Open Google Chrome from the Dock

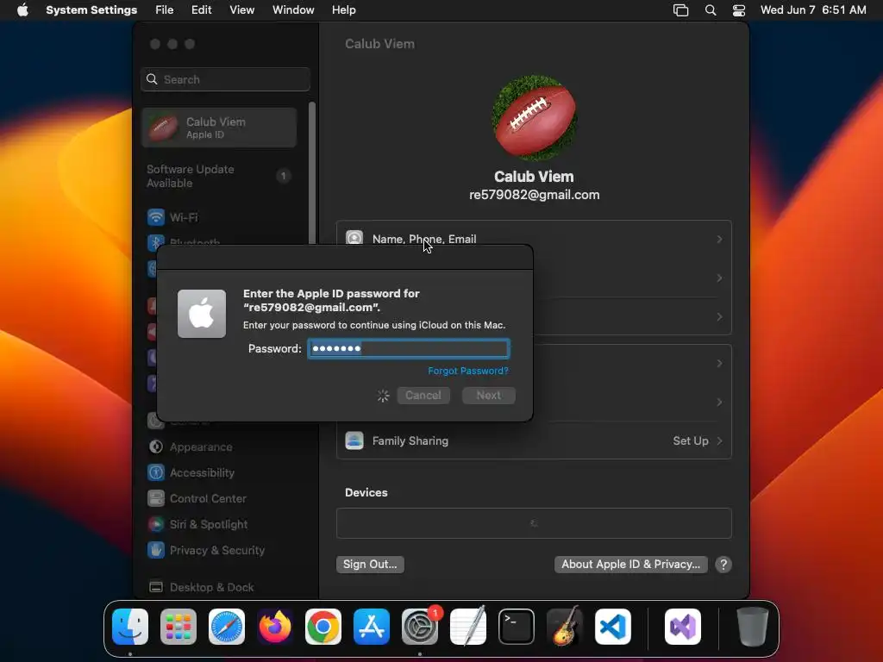pos(323,627)
